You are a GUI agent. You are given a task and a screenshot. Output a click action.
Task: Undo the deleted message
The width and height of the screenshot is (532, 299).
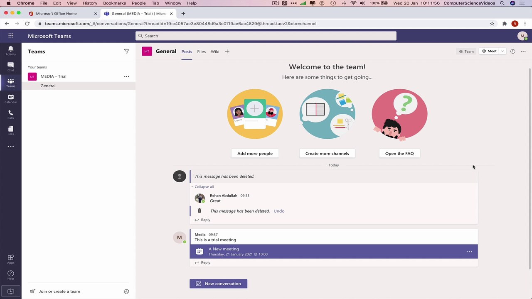pyautogui.click(x=279, y=211)
